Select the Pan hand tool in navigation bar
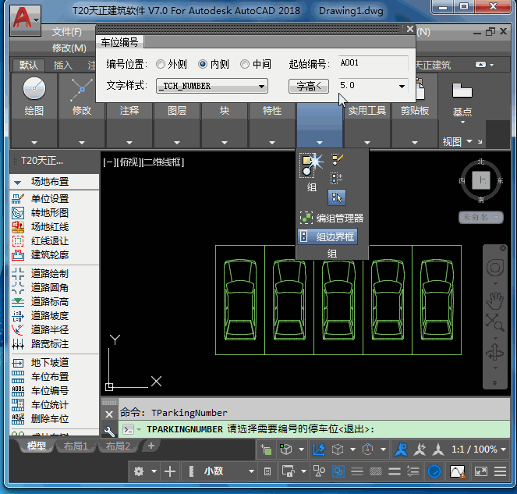517x494 pixels. 495,300
